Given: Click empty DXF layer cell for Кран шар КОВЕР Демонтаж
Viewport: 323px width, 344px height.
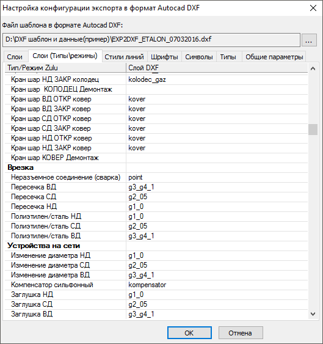Looking at the screenshot, I should [x=217, y=158].
